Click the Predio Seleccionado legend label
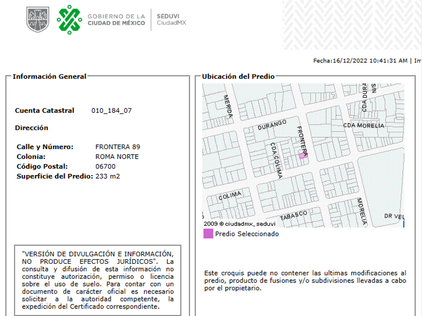Image resolution: width=422 pixels, height=316 pixels. coord(247,234)
